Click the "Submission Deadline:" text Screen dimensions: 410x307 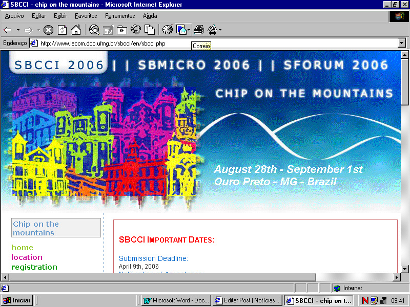153,258
